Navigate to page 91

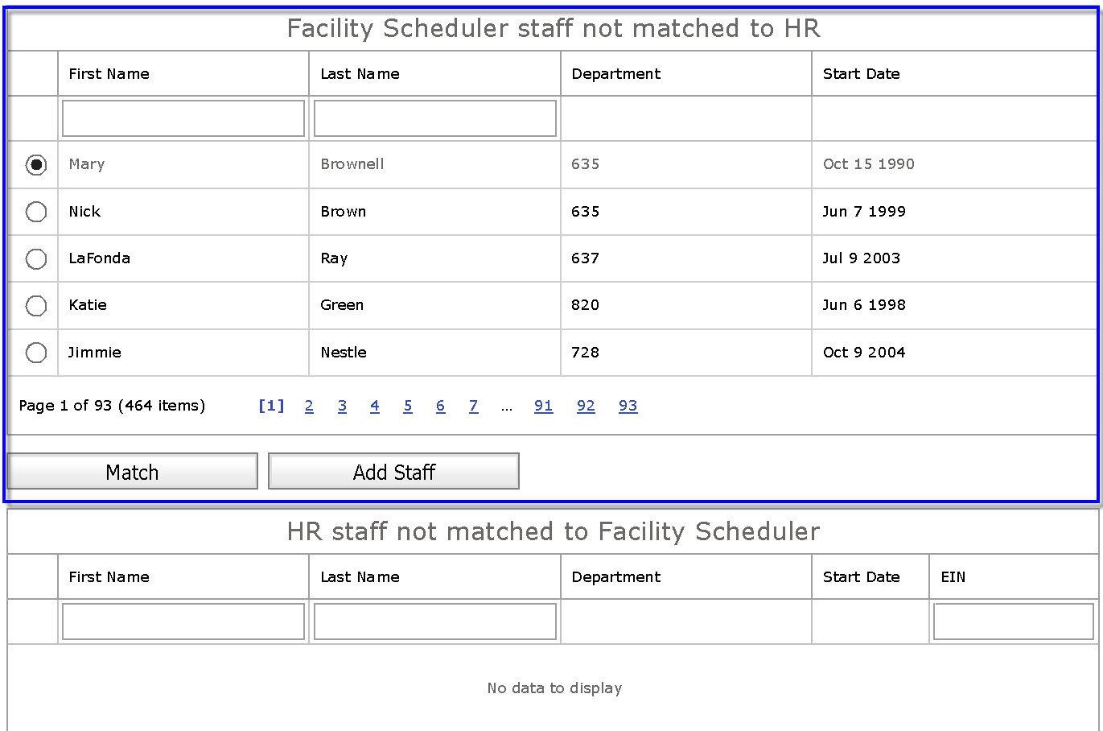(x=543, y=406)
